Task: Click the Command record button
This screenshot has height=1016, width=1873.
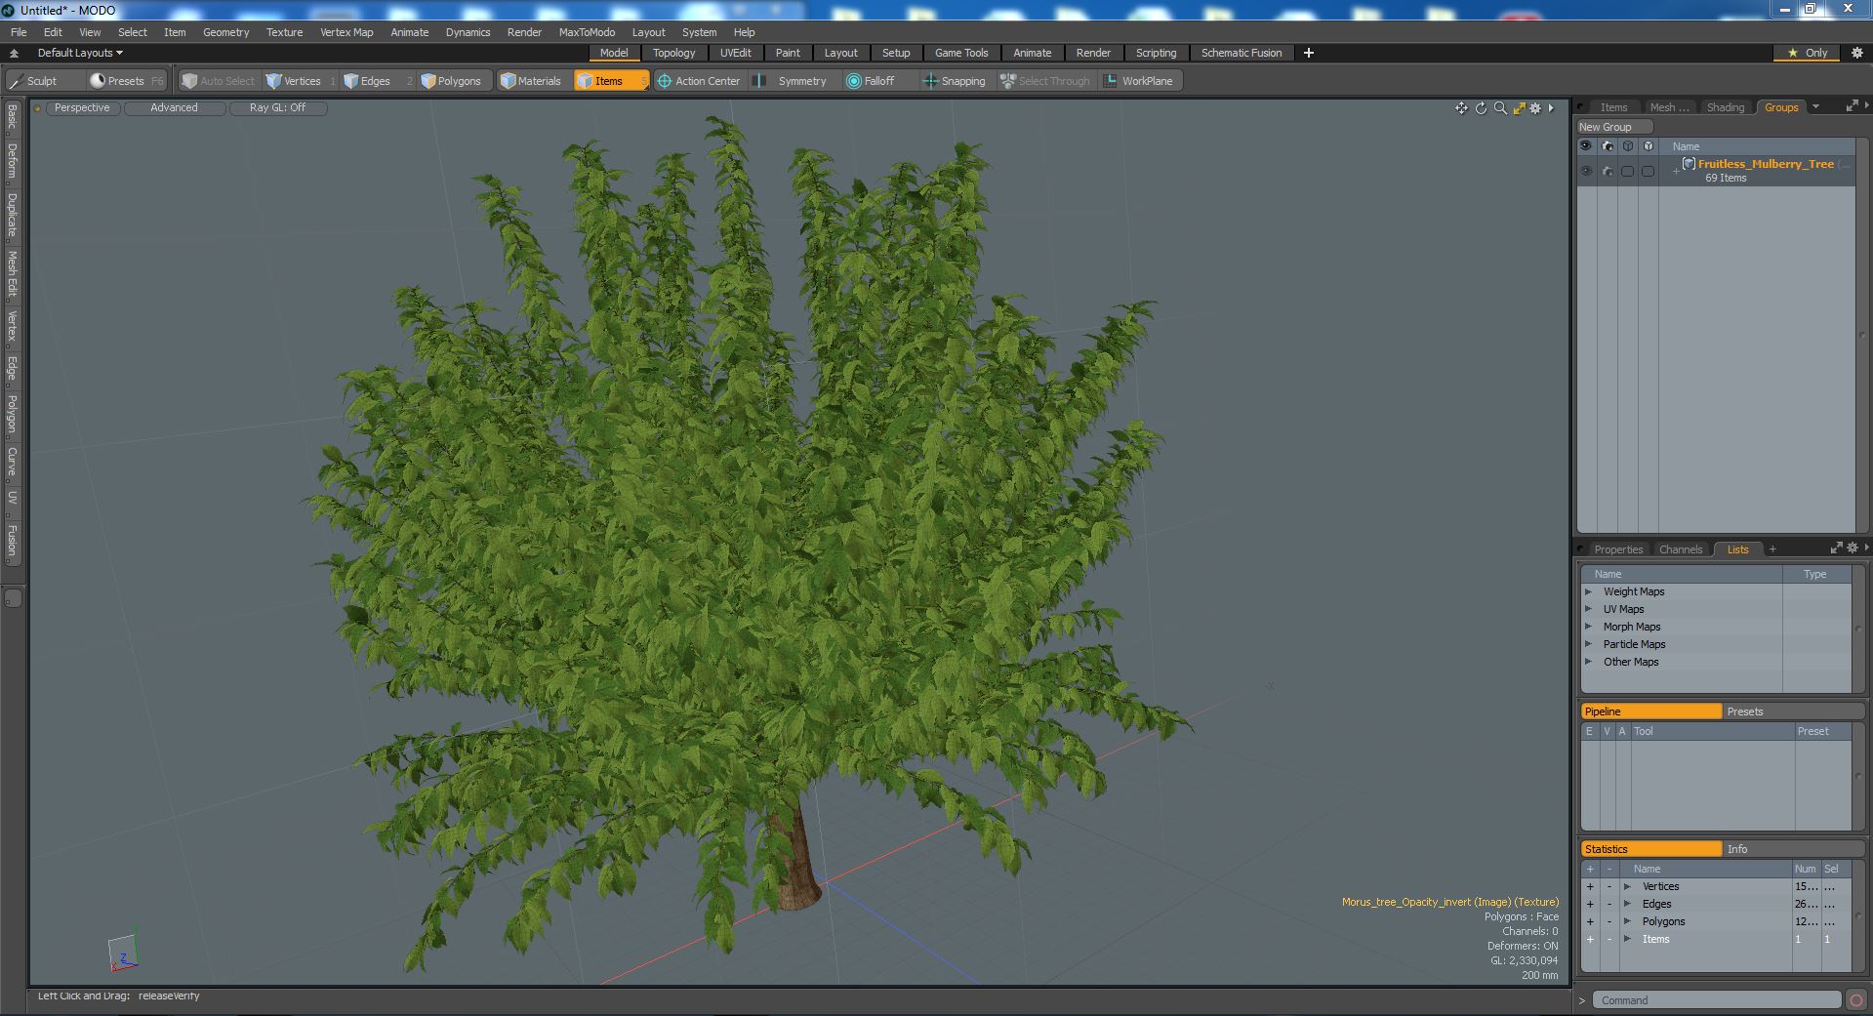Action: pyautogui.click(x=1856, y=1000)
